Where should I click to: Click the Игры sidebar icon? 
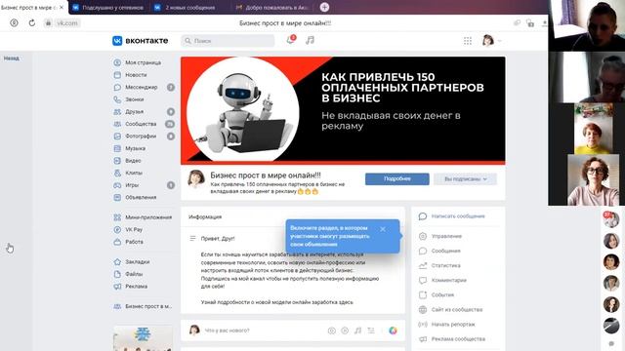click(117, 185)
